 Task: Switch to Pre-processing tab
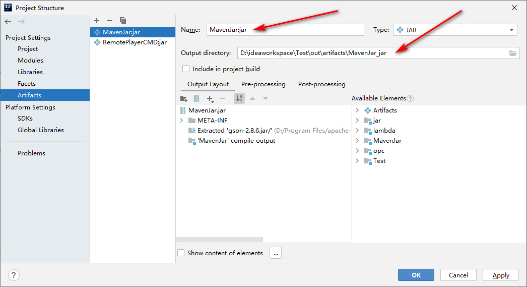[263, 84]
